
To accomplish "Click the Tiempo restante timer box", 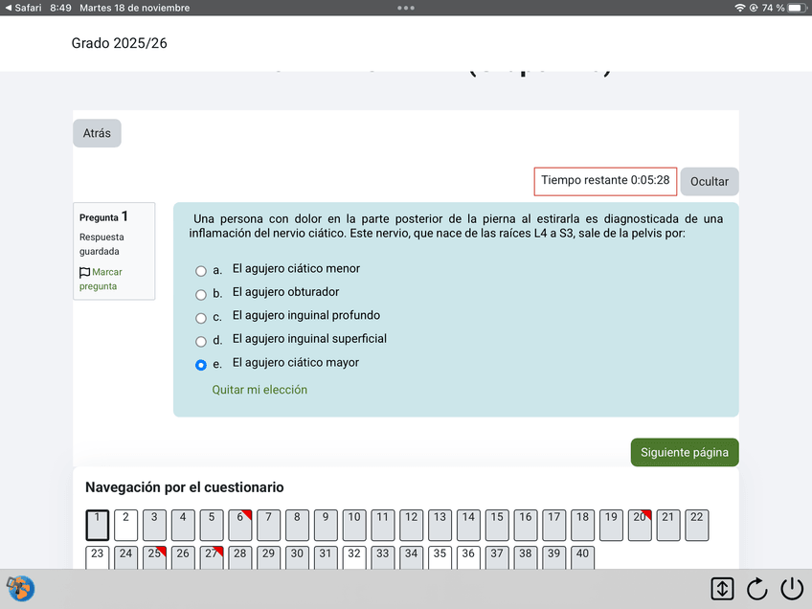I will 605,181.
